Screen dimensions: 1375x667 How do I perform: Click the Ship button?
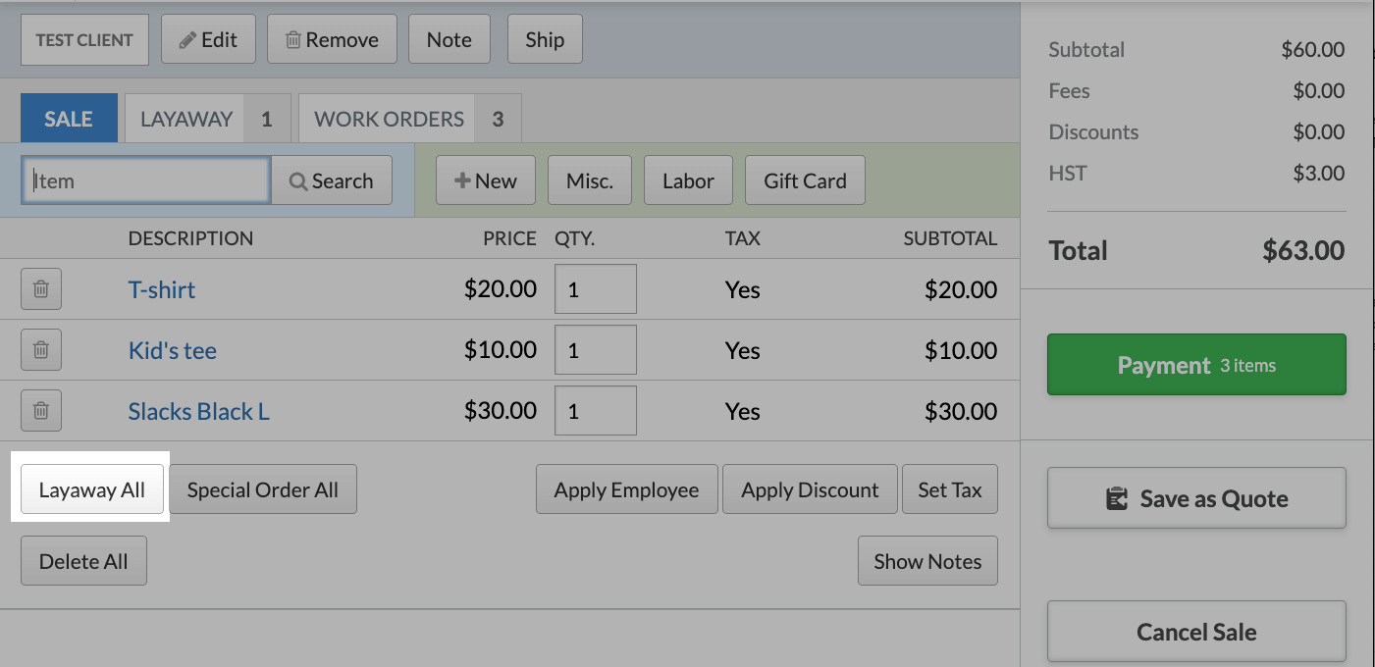click(x=545, y=40)
